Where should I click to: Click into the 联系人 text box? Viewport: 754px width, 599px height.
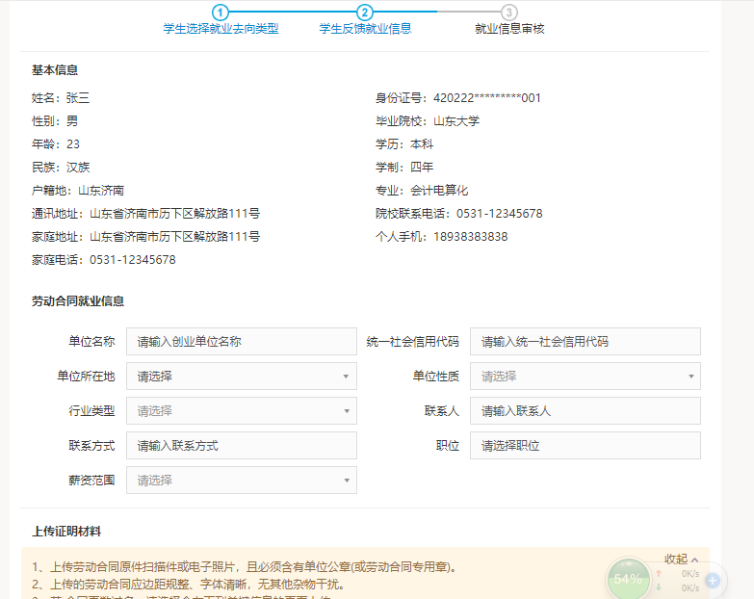[585, 411]
